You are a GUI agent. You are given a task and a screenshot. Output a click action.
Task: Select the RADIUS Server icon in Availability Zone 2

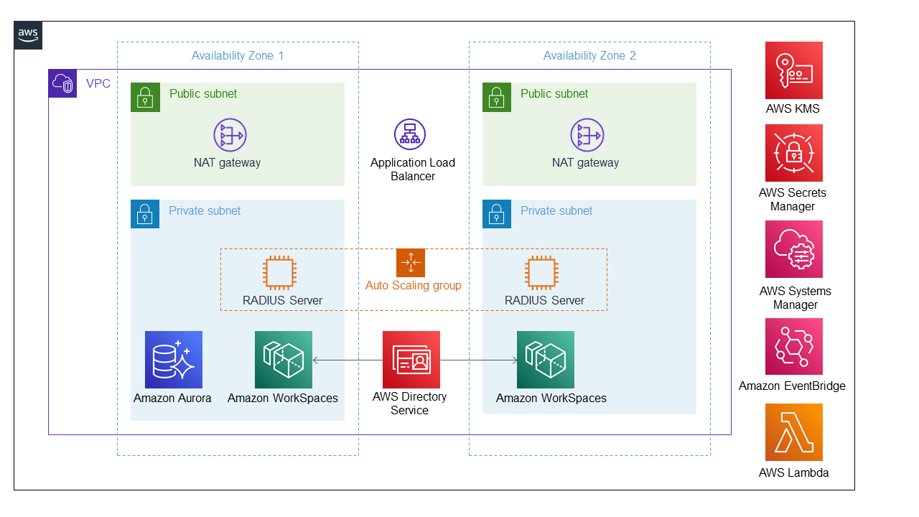[x=542, y=273]
